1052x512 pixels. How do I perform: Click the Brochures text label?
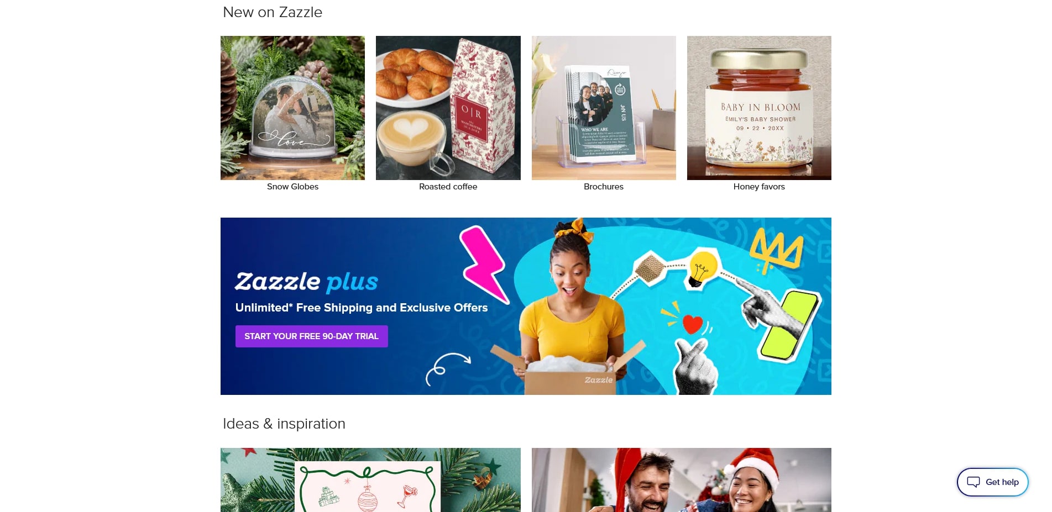[604, 187]
